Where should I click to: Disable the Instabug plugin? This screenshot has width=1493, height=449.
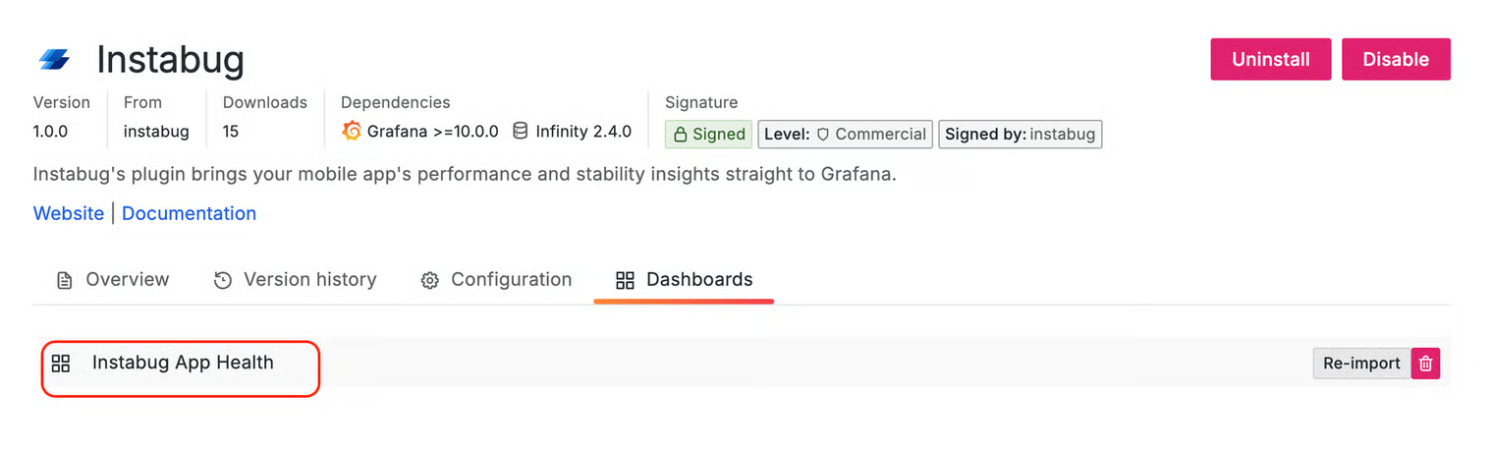coord(1396,59)
